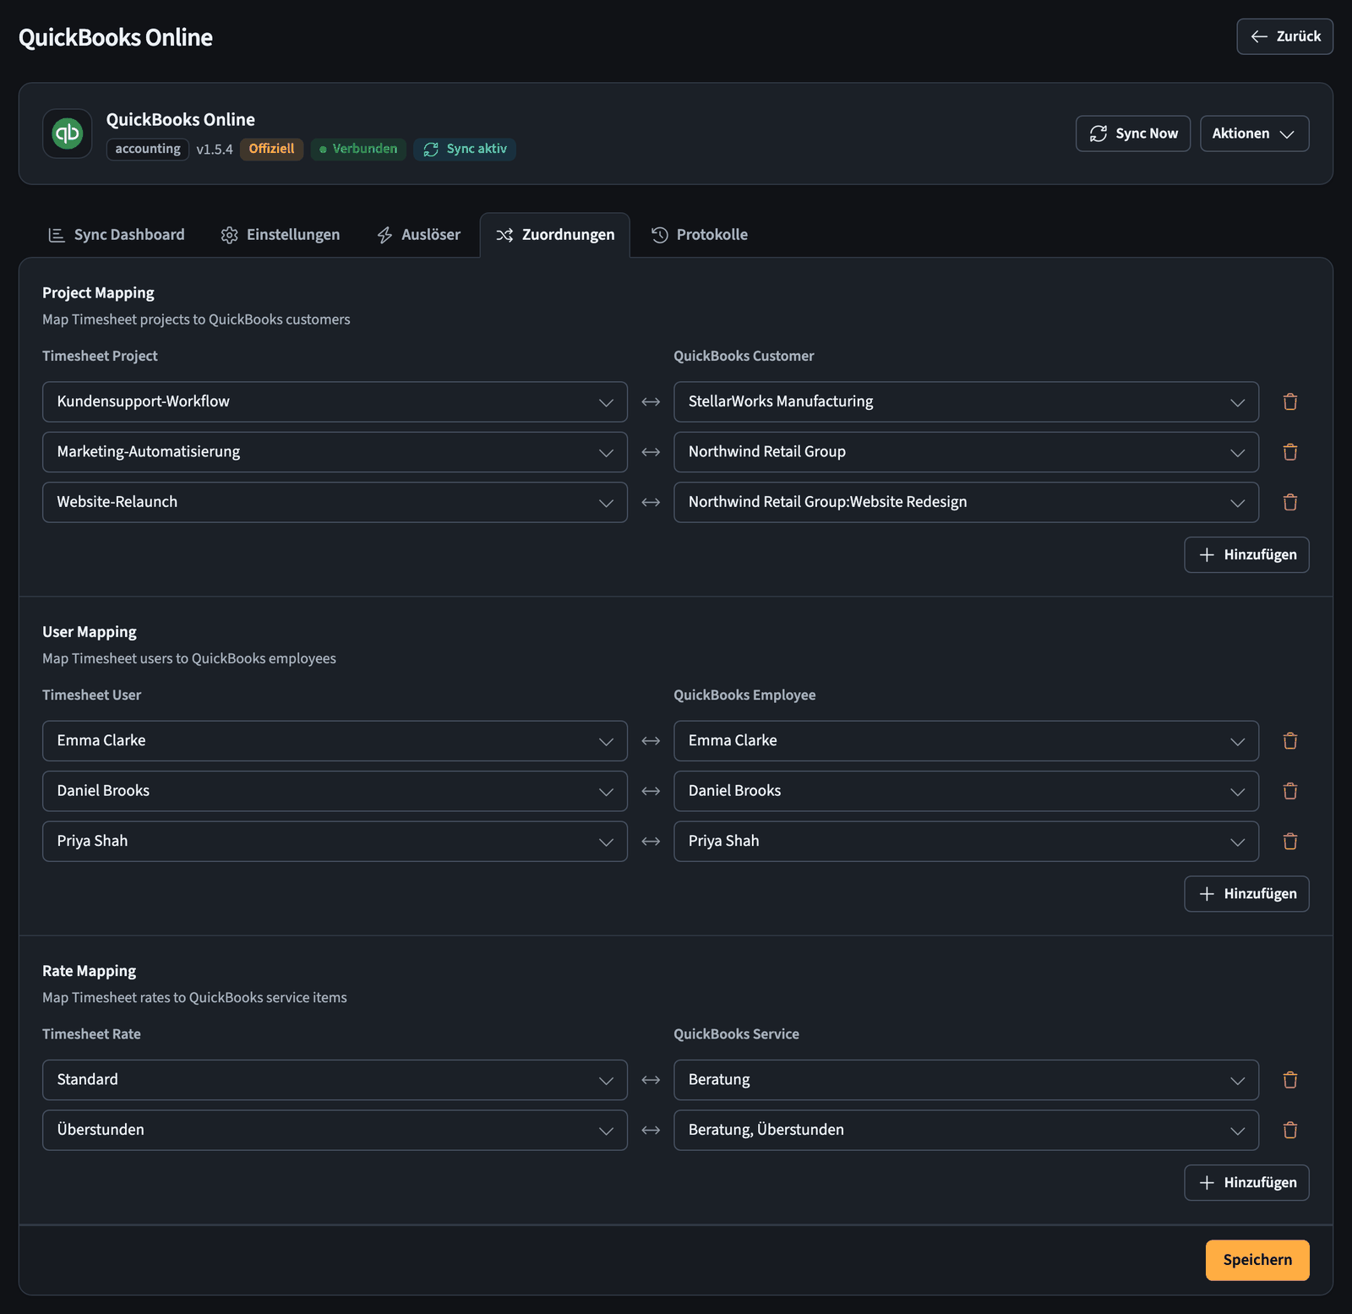Click the Rate Mapping section heading
1352x1314 pixels.
point(89,971)
